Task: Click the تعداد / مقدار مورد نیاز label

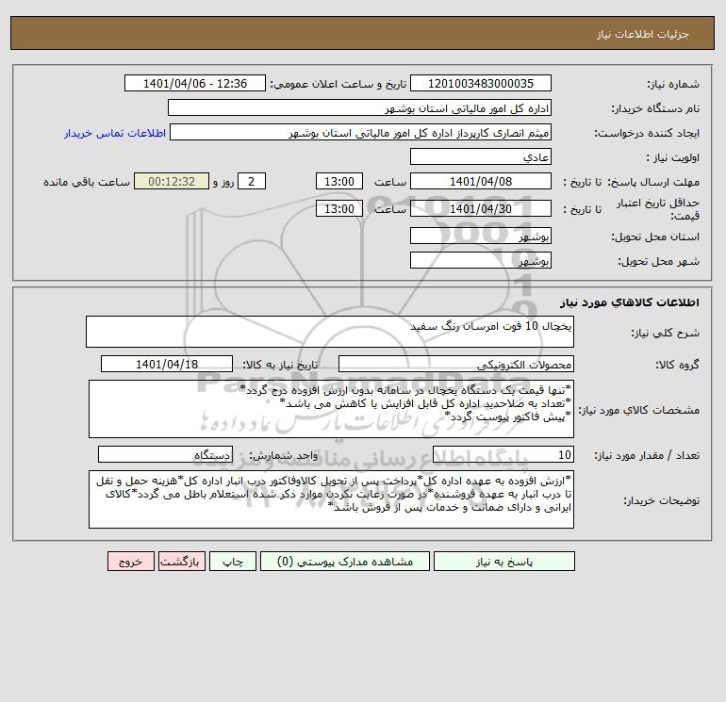Action: [647, 456]
